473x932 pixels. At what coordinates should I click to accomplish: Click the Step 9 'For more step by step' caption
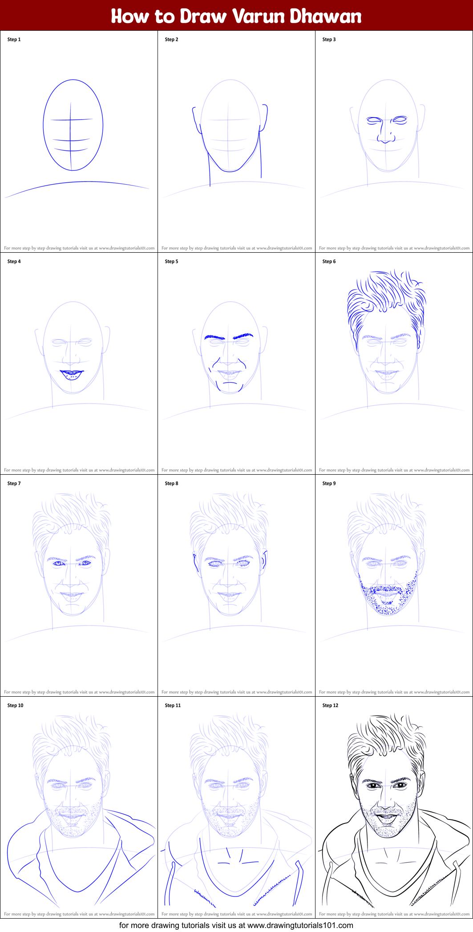(394, 692)
